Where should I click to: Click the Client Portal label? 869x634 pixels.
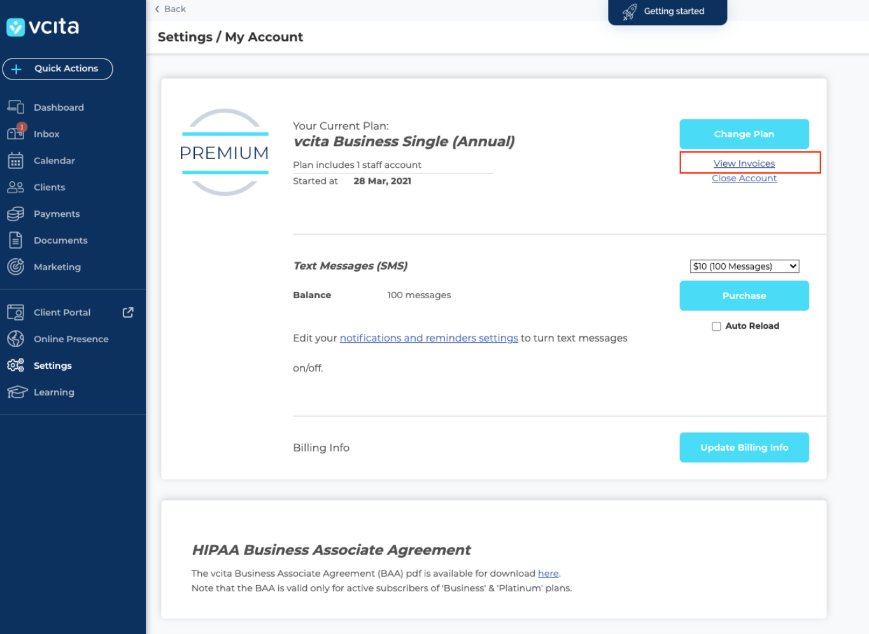(62, 312)
